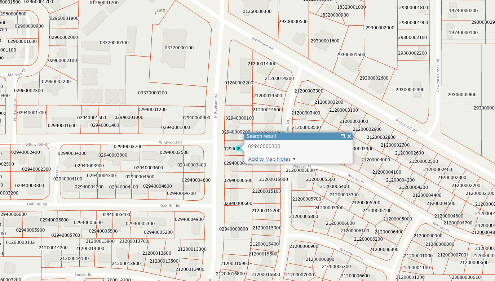Viewport: 495px width, 281px height.
Task: Select parcel 03370000200 on the map
Action: click(153, 93)
